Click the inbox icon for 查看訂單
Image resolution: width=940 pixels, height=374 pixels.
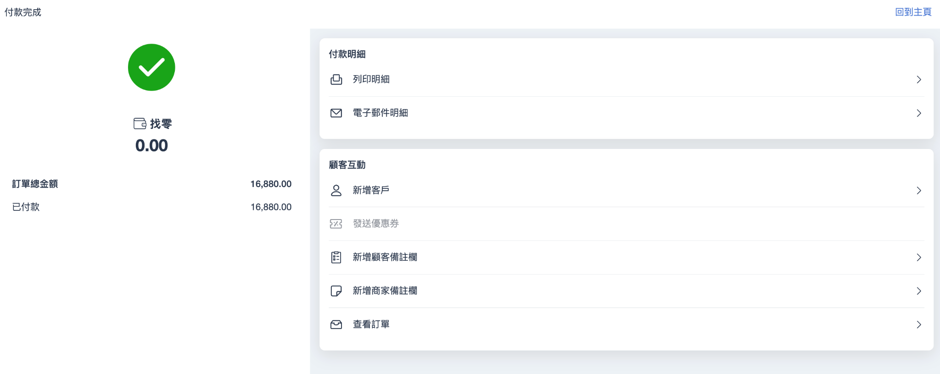pyautogui.click(x=336, y=324)
